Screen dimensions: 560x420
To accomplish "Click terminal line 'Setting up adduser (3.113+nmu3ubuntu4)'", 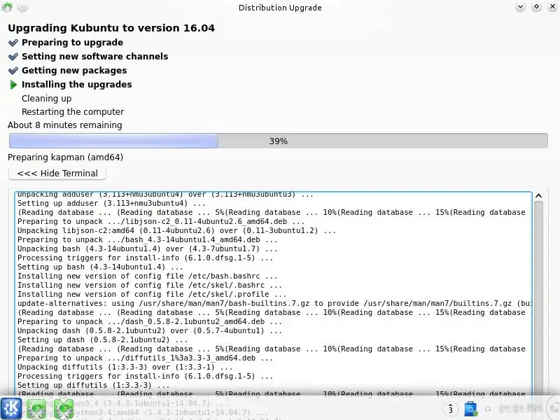I will coord(111,203).
